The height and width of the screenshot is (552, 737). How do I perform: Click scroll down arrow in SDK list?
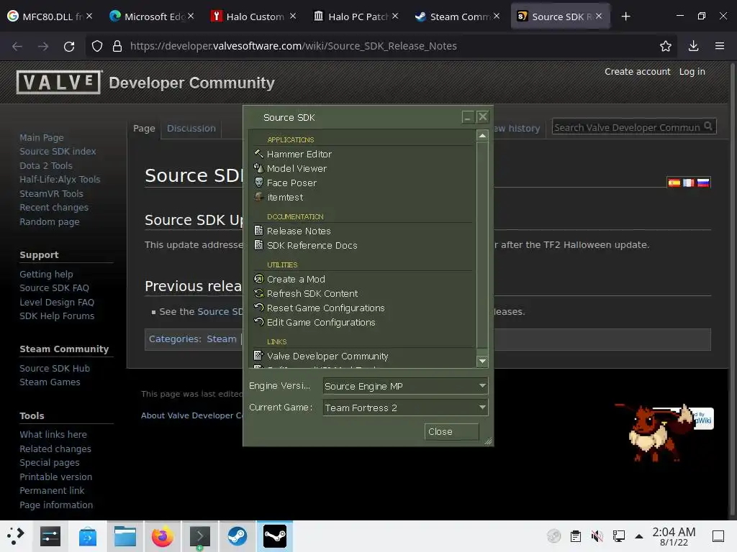pyautogui.click(x=481, y=362)
